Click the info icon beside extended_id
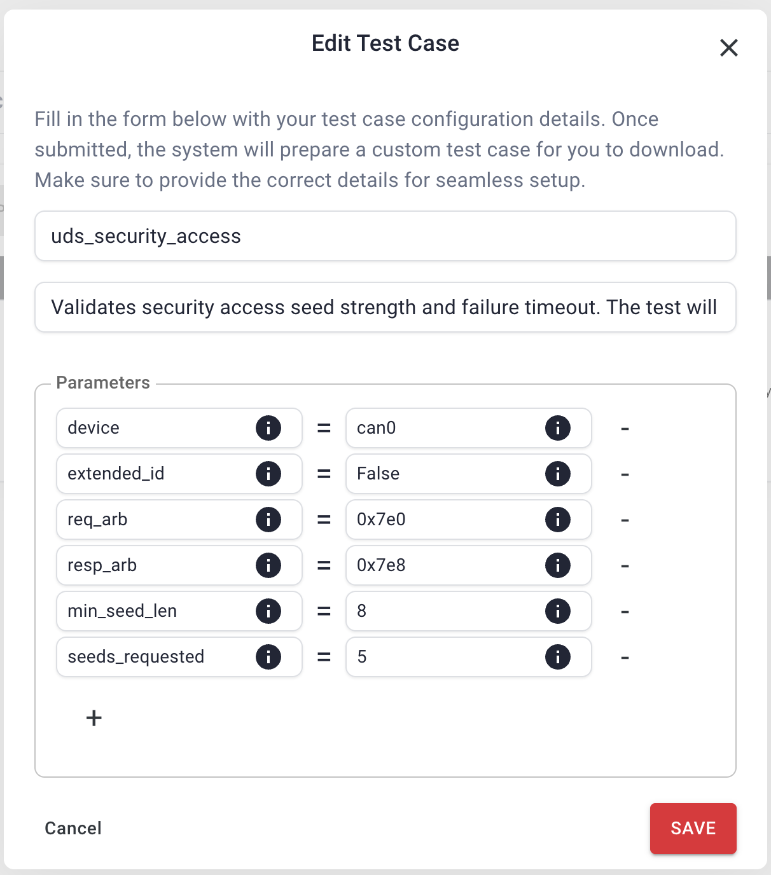The image size is (771, 875). pyautogui.click(x=268, y=474)
